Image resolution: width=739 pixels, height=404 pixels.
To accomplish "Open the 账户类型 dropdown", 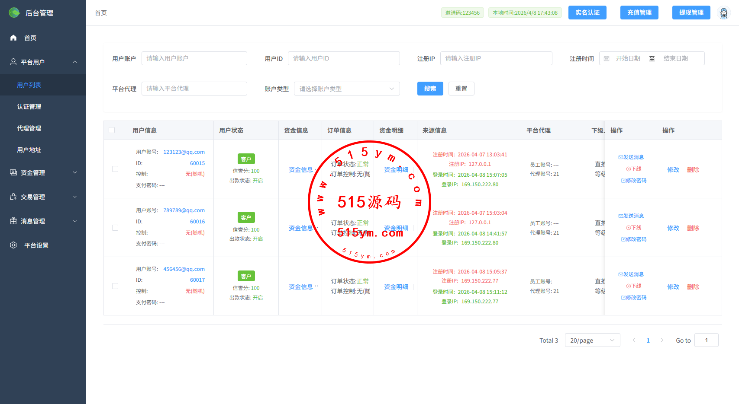I will tap(347, 89).
